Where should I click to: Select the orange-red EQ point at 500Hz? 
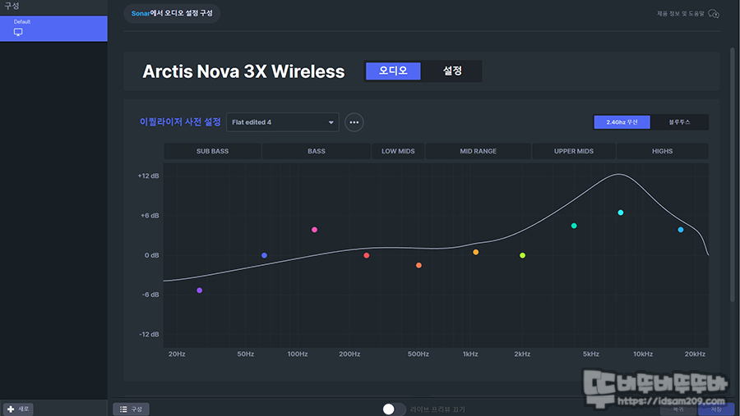coord(419,265)
